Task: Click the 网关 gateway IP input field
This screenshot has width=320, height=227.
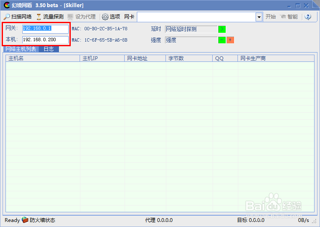Action: [x=45, y=29]
